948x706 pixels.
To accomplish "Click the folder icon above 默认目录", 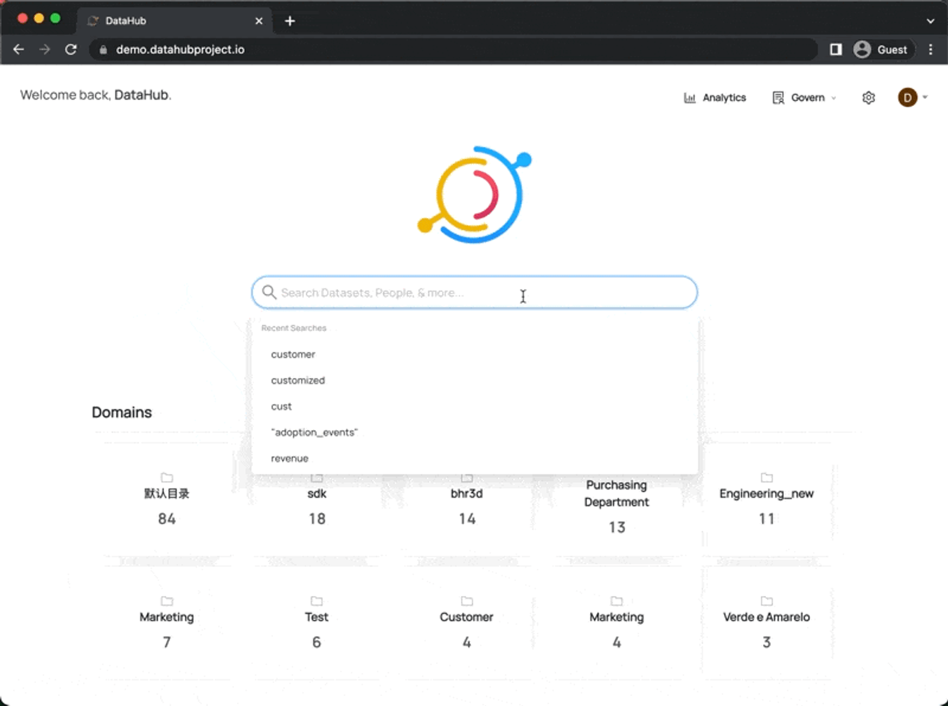I will coord(167,477).
